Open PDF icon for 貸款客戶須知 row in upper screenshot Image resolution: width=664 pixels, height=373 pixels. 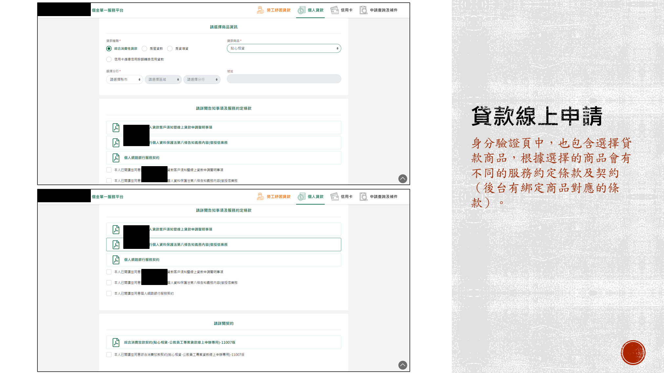point(116,128)
